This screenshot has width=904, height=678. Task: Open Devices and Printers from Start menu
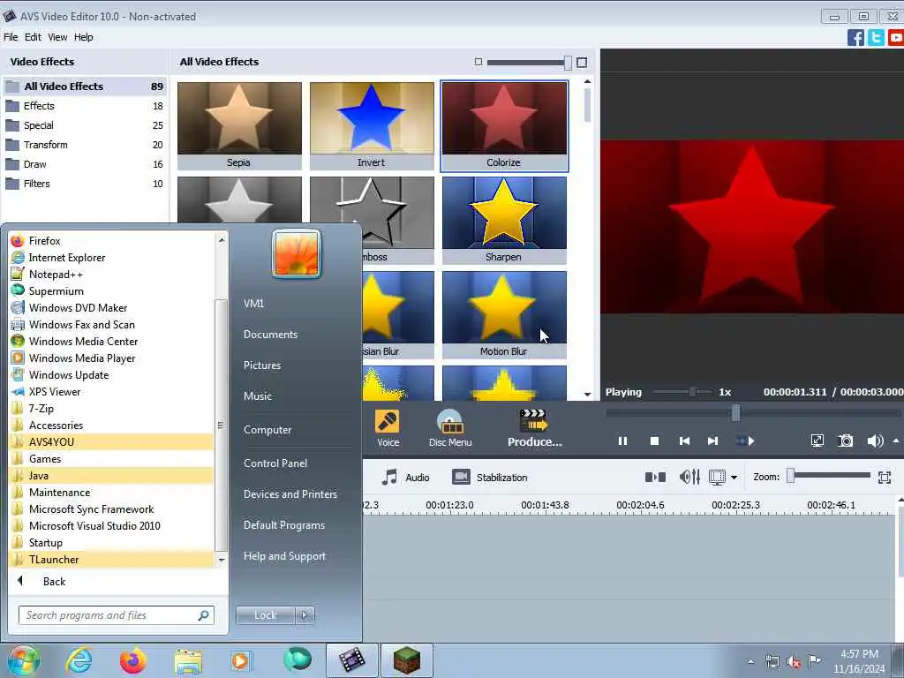pos(290,494)
